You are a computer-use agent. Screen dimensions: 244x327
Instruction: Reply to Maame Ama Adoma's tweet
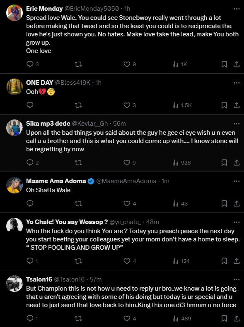click(30, 203)
